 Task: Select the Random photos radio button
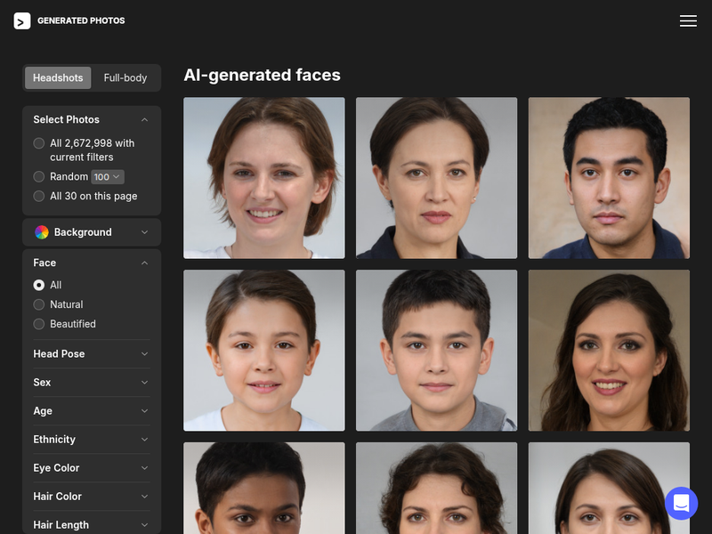click(38, 176)
